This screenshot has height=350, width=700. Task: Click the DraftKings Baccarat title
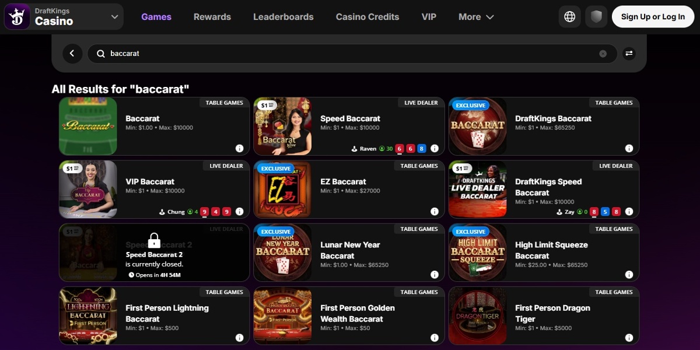tap(553, 118)
